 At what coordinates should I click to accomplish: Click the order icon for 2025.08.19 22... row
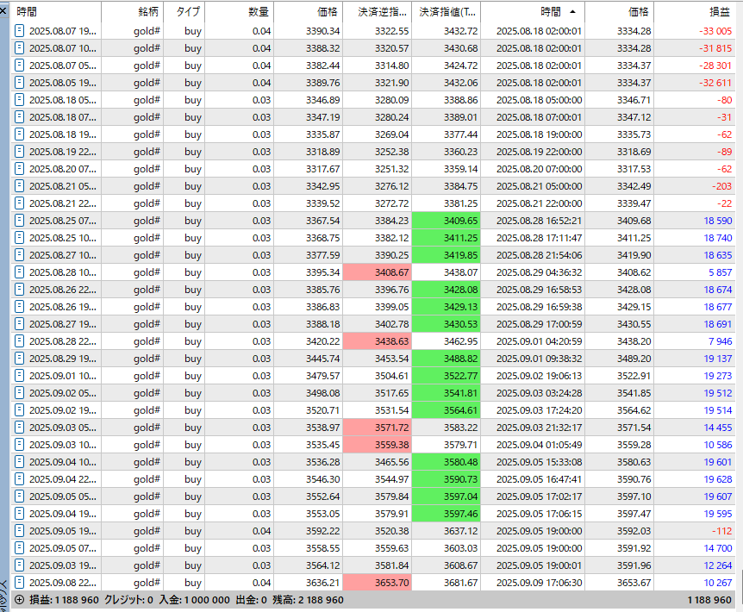click(20, 152)
